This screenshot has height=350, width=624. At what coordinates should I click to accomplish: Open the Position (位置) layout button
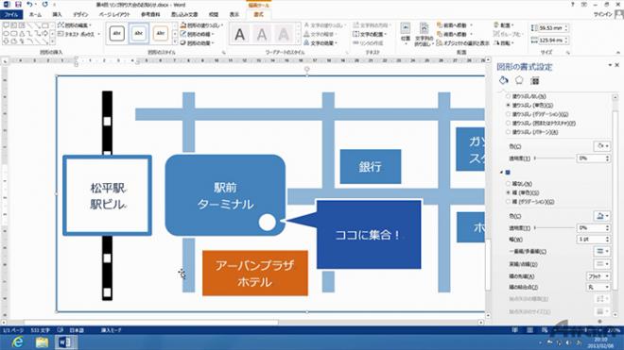405,33
